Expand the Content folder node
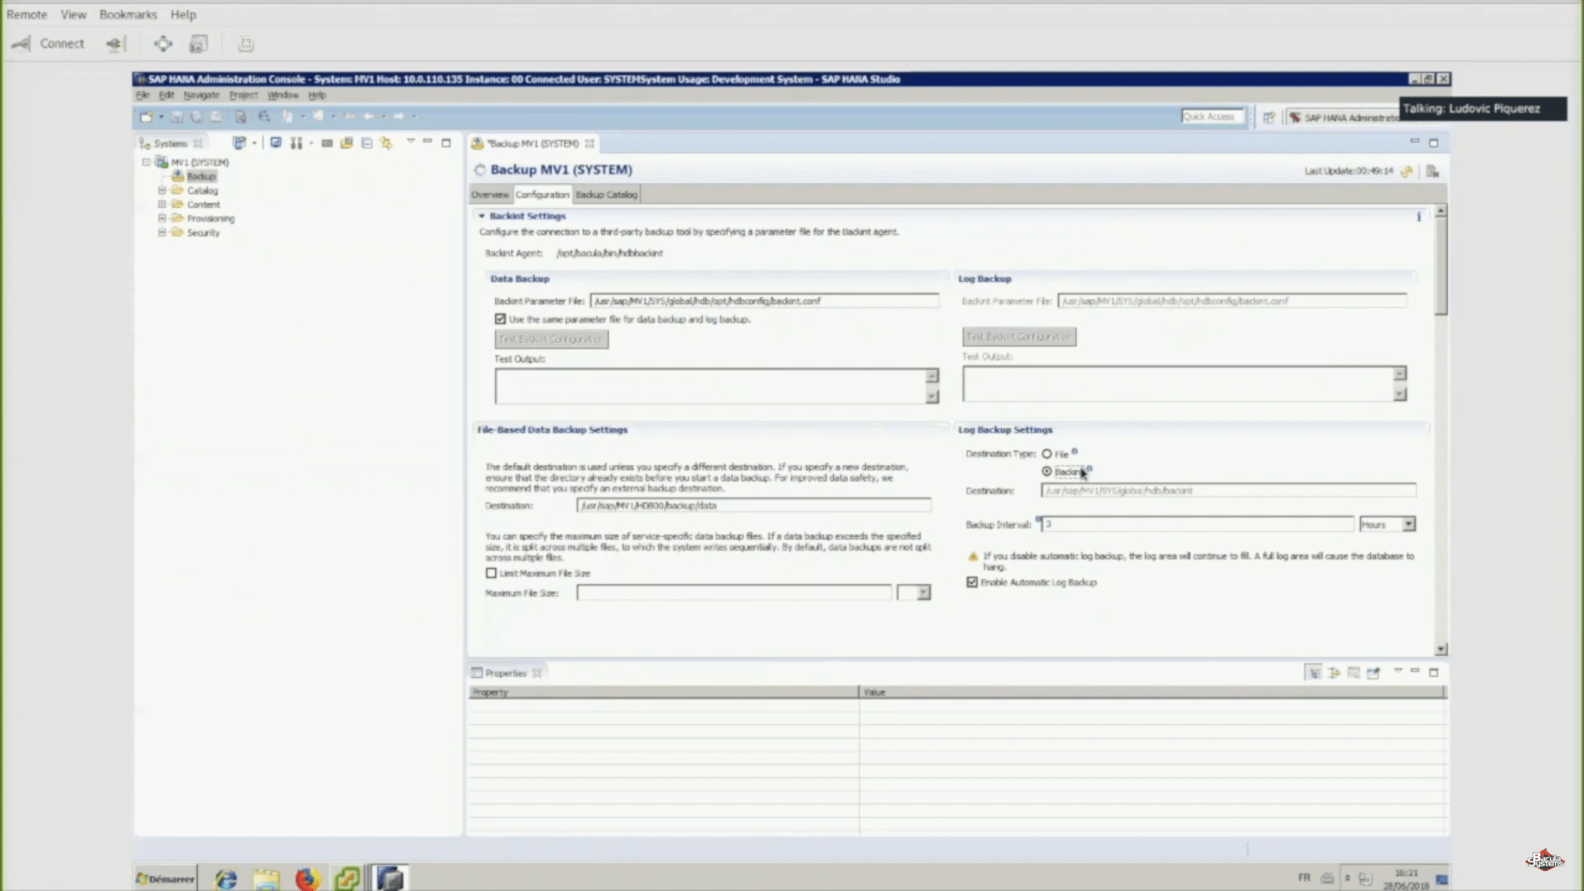 [163, 205]
